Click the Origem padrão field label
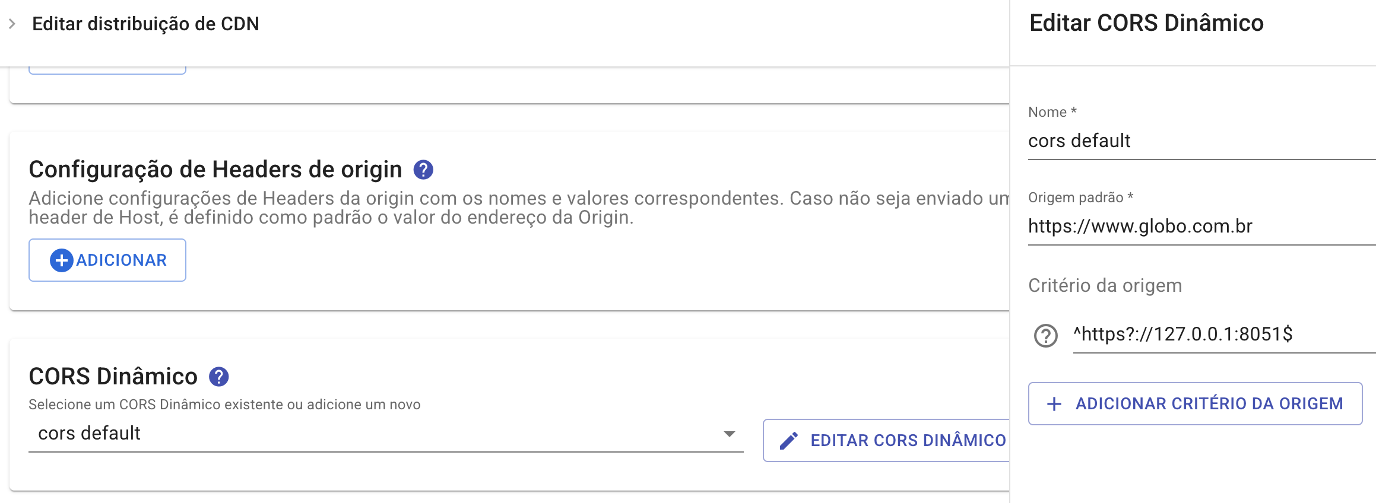Viewport: 1376px width, 503px height. point(1080,198)
